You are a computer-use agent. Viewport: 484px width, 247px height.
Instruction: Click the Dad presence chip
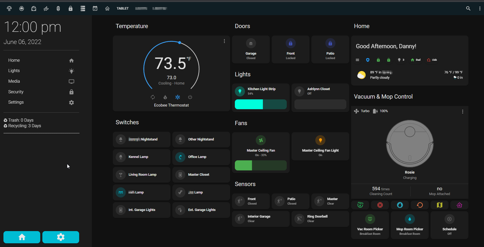(x=415, y=60)
